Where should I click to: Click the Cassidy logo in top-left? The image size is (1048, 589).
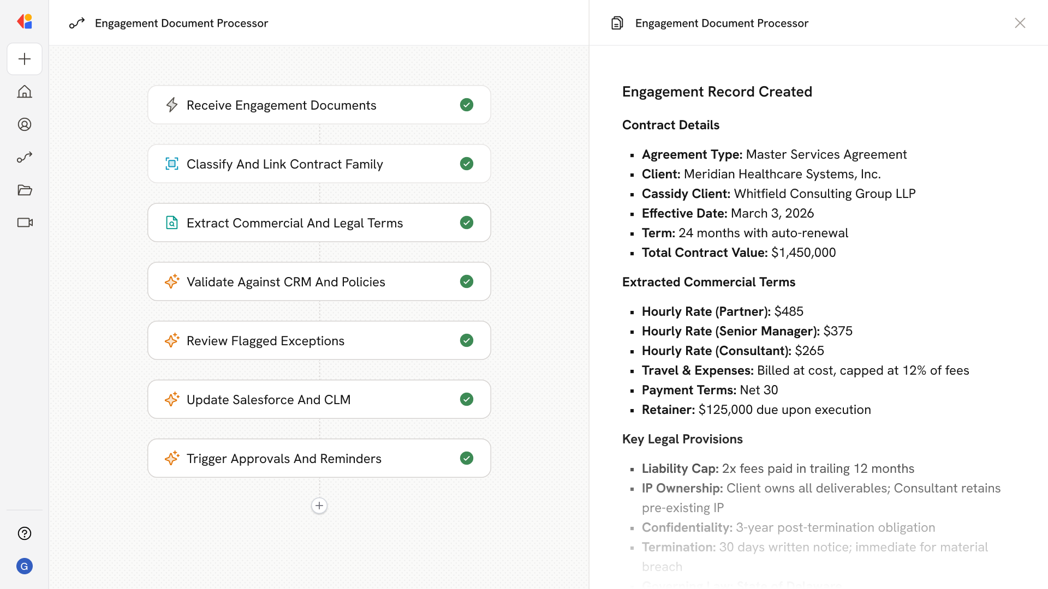coord(25,22)
